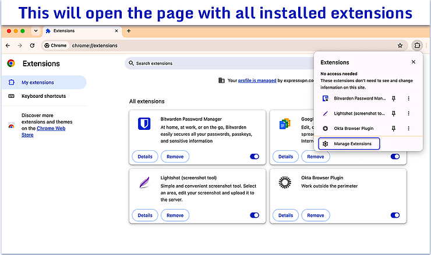
Task: Select My extensions in the sidebar
Action: pos(44,83)
